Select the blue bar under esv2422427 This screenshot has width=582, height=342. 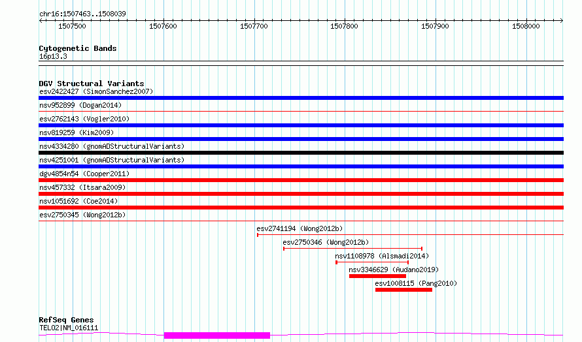(x=301, y=98)
